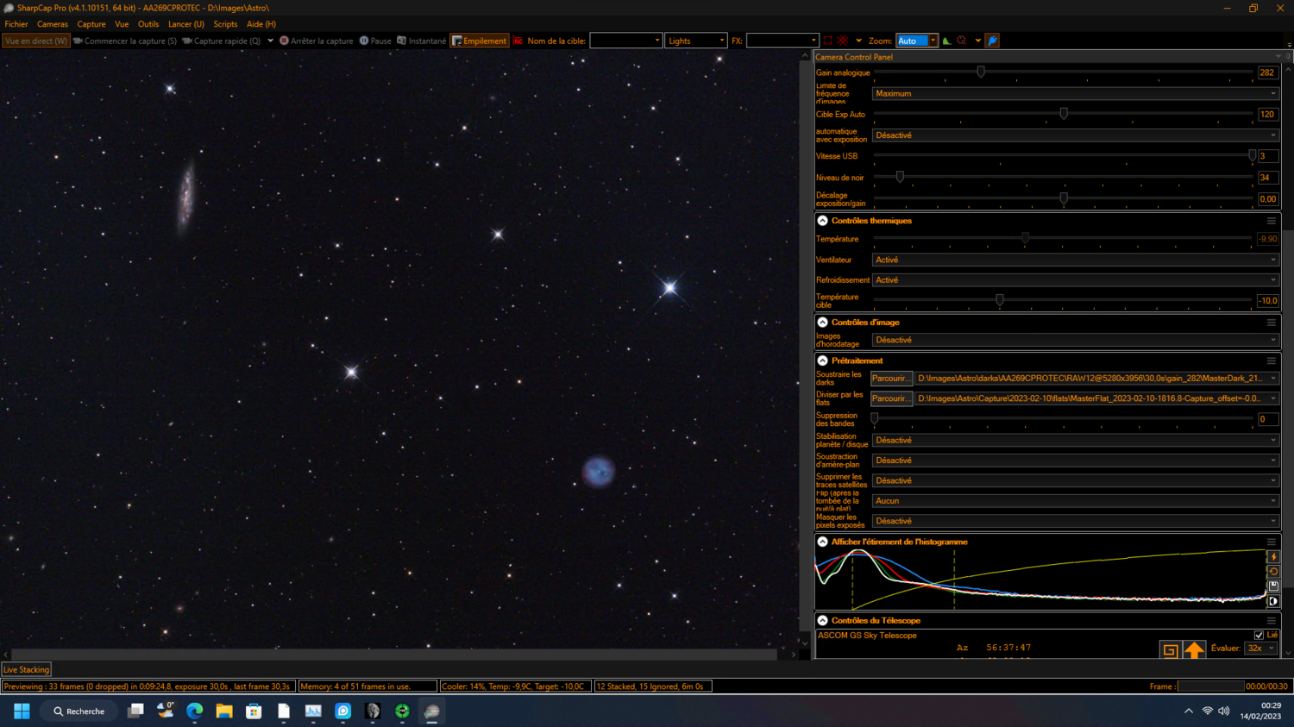The width and height of the screenshot is (1294, 727).
Task: Click the histogram save floppy disk icon
Action: point(1273,586)
